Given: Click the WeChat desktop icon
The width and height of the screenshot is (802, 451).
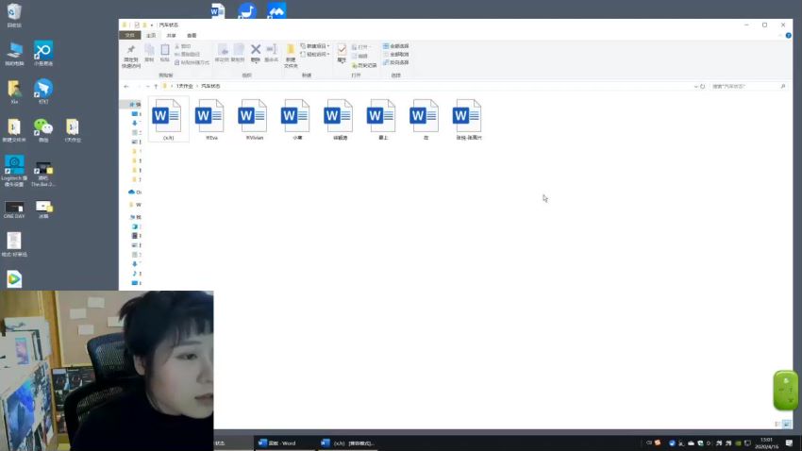Looking at the screenshot, I should coord(43,130).
